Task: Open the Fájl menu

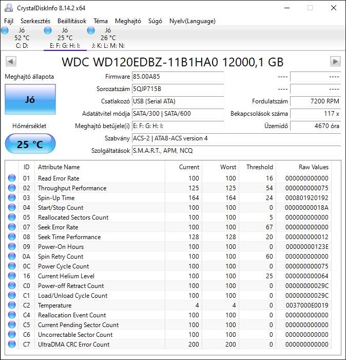Action: (x=9, y=21)
